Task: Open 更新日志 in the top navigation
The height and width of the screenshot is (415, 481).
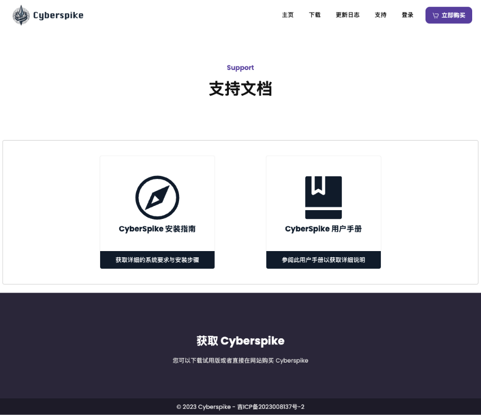Action: coord(347,15)
